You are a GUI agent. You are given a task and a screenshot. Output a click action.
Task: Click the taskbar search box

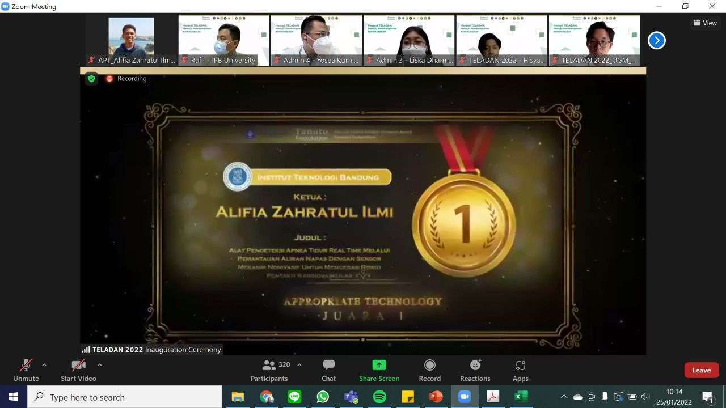click(x=125, y=397)
